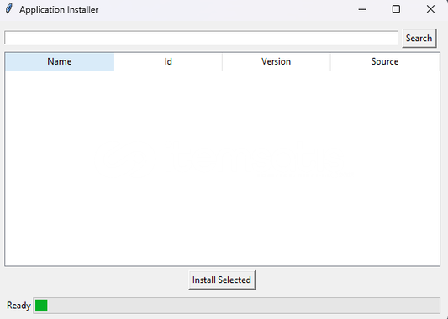Image resolution: width=448 pixels, height=319 pixels.
Task: Sort by the Name column header
Action: pos(60,61)
